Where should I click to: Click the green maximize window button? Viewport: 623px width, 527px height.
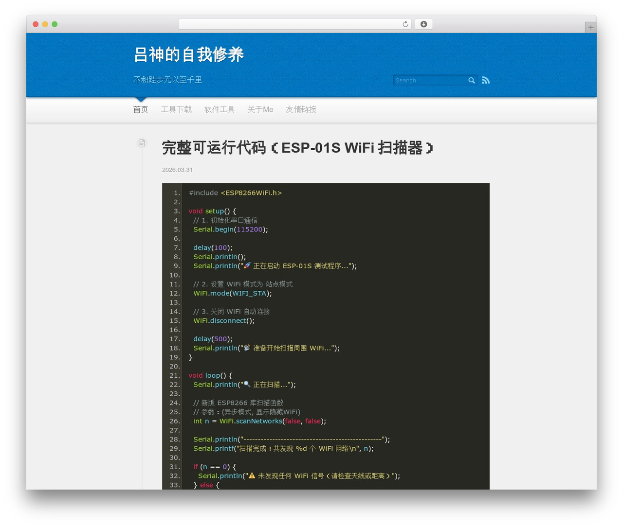(x=55, y=24)
